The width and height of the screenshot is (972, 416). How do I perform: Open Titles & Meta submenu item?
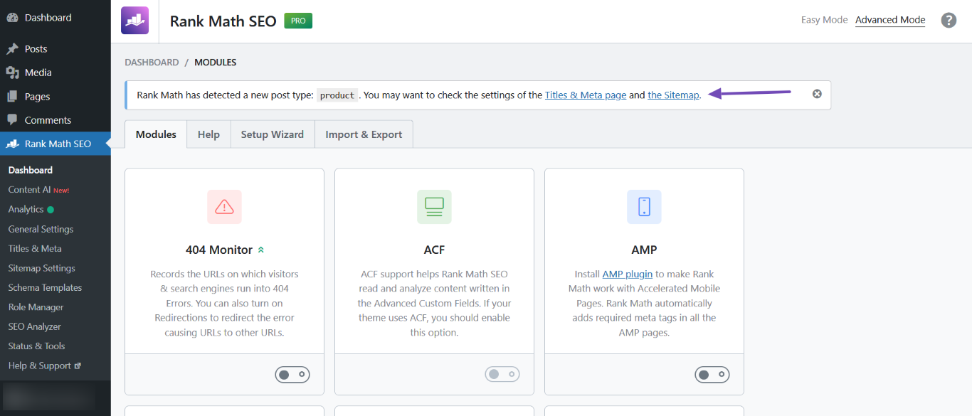pos(35,248)
